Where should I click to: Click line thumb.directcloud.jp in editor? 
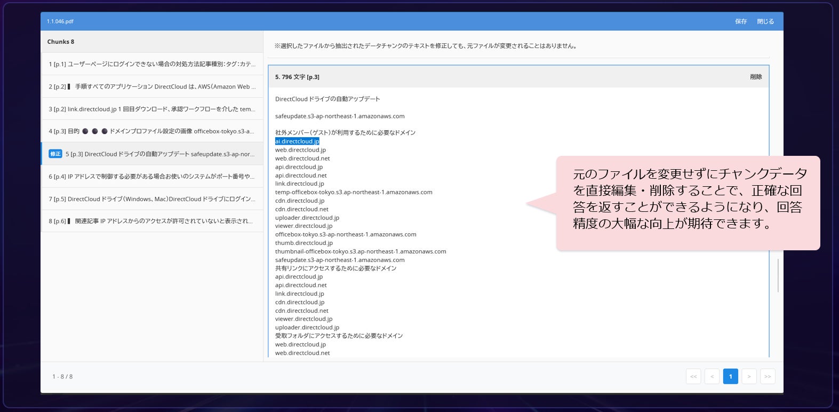[x=304, y=243]
